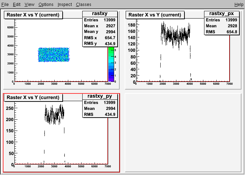Screen dimensions: 245x175
Task: Click the rastxy_px stats box title
Action: (222, 14)
